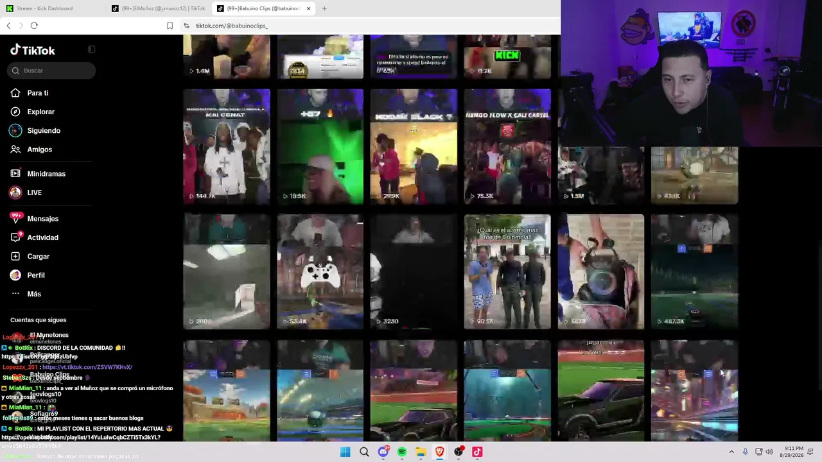Open the Perfil avatar icon
Image resolution: width=822 pixels, height=462 pixels.
pos(15,275)
